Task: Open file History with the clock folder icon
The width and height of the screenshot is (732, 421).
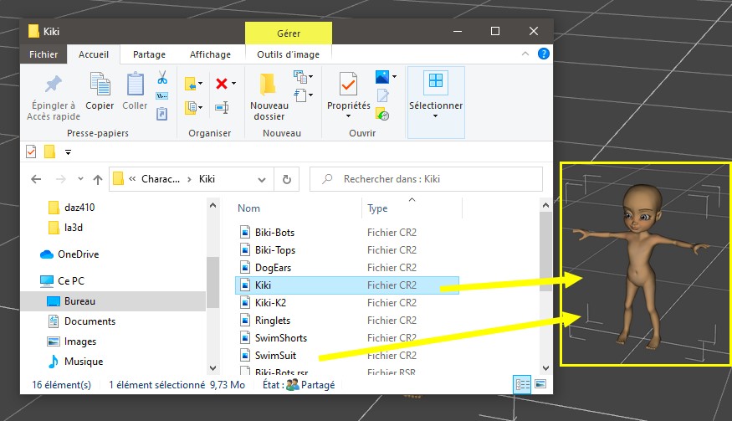Action: click(383, 114)
